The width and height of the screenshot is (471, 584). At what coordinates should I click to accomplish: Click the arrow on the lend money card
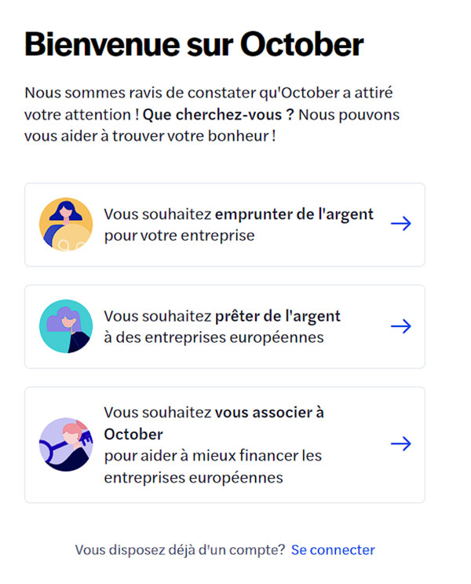(400, 326)
